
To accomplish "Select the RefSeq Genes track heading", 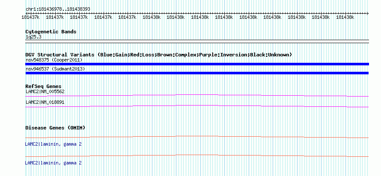I will pos(44,87).
